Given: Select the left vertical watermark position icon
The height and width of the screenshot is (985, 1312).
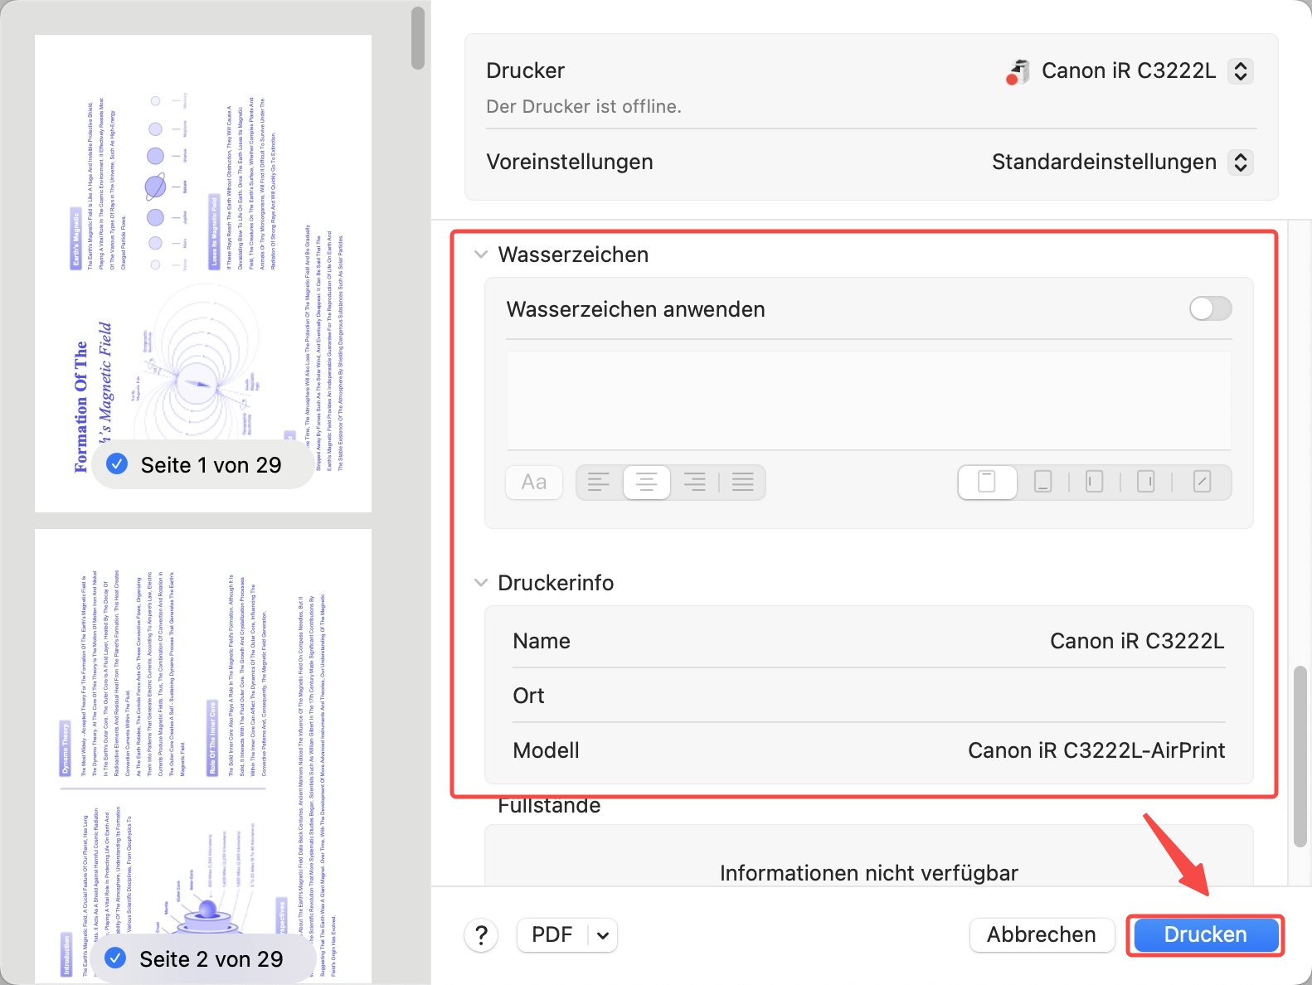Looking at the screenshot, I should [1095, 482].
